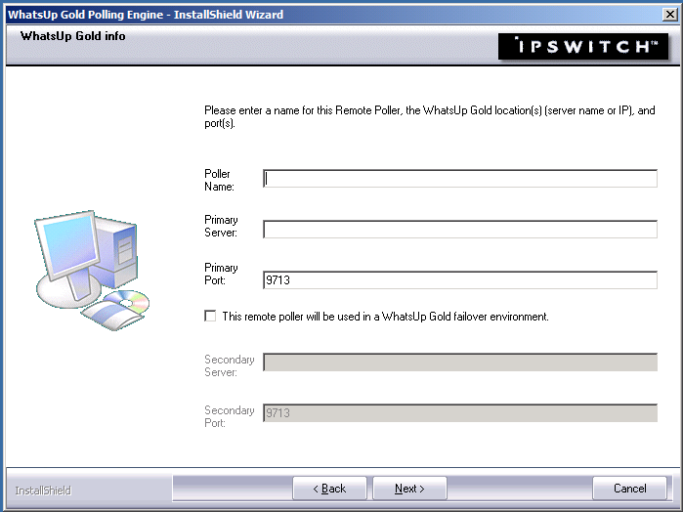The image size is (683, 512).
Task: Click the failover environment checkbox label text
Action: (x=386, y=317)
